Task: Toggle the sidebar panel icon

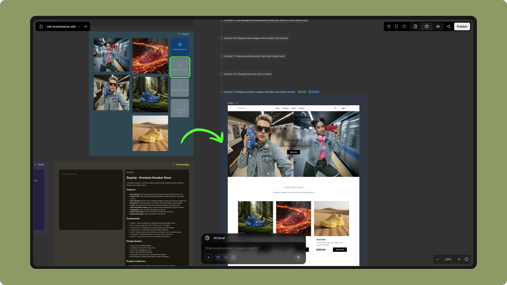Action: 41,26
